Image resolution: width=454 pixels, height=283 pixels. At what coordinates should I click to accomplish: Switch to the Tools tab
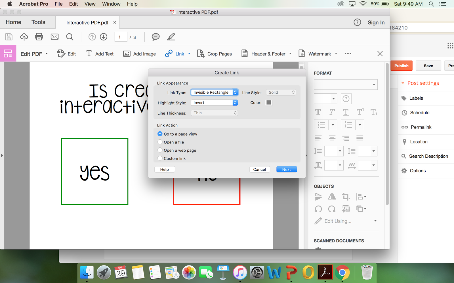[x=38, y=22]
